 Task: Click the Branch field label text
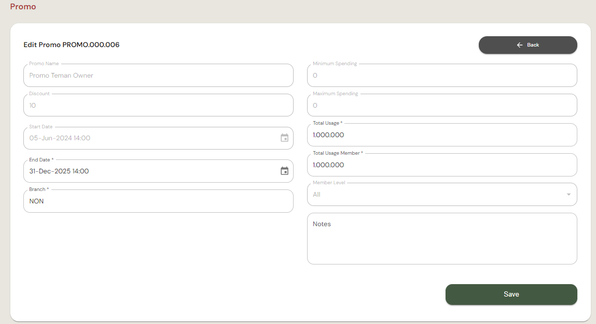coord(39,189)
